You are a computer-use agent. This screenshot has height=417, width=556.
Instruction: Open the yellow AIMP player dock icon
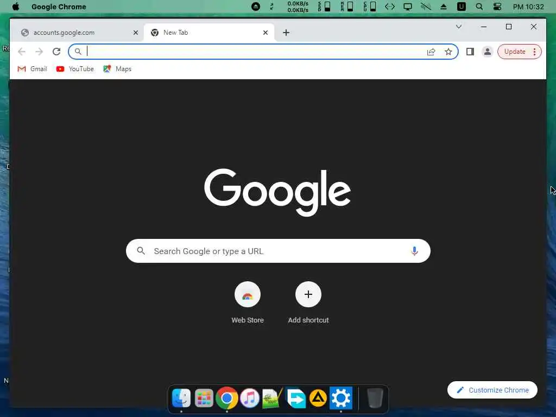(318, 398)
